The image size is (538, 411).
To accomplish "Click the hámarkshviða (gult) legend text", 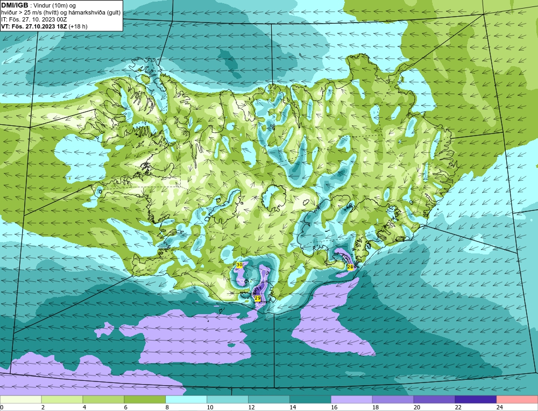I will tap(96, 13).
